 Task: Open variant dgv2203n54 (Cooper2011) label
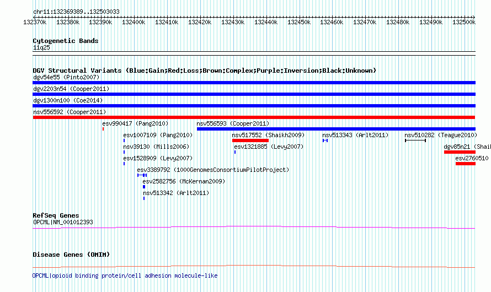click(x=71, y=89)
